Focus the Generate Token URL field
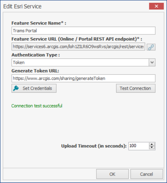167x183 pixels. tap(83, 78)
